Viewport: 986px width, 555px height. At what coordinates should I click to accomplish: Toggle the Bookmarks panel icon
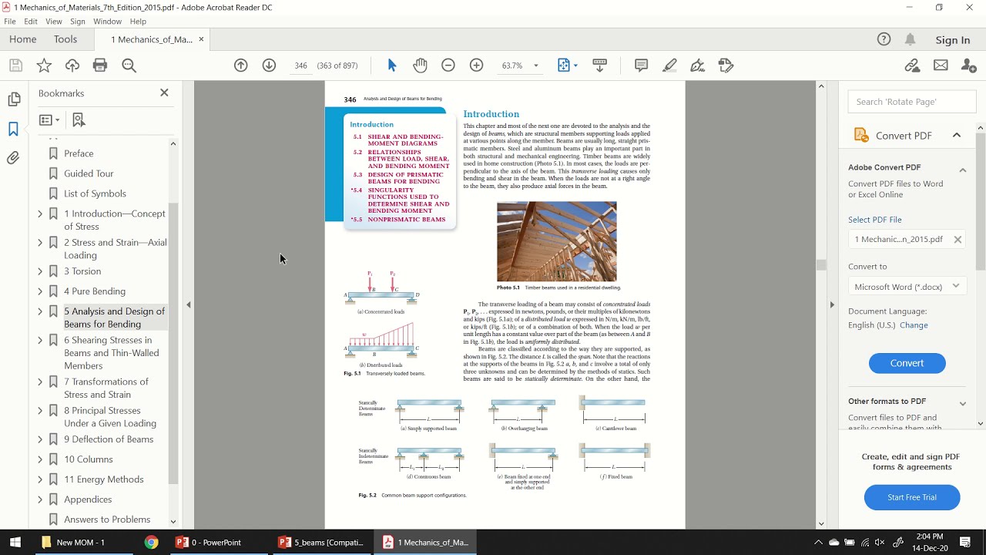[x=13, y=129]
